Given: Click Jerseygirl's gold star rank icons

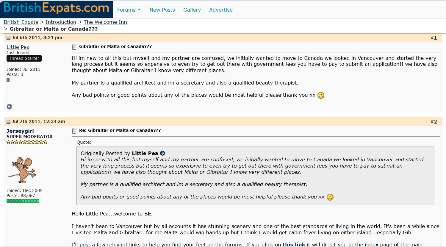Looking at the screenshot, I should (27, 142).
